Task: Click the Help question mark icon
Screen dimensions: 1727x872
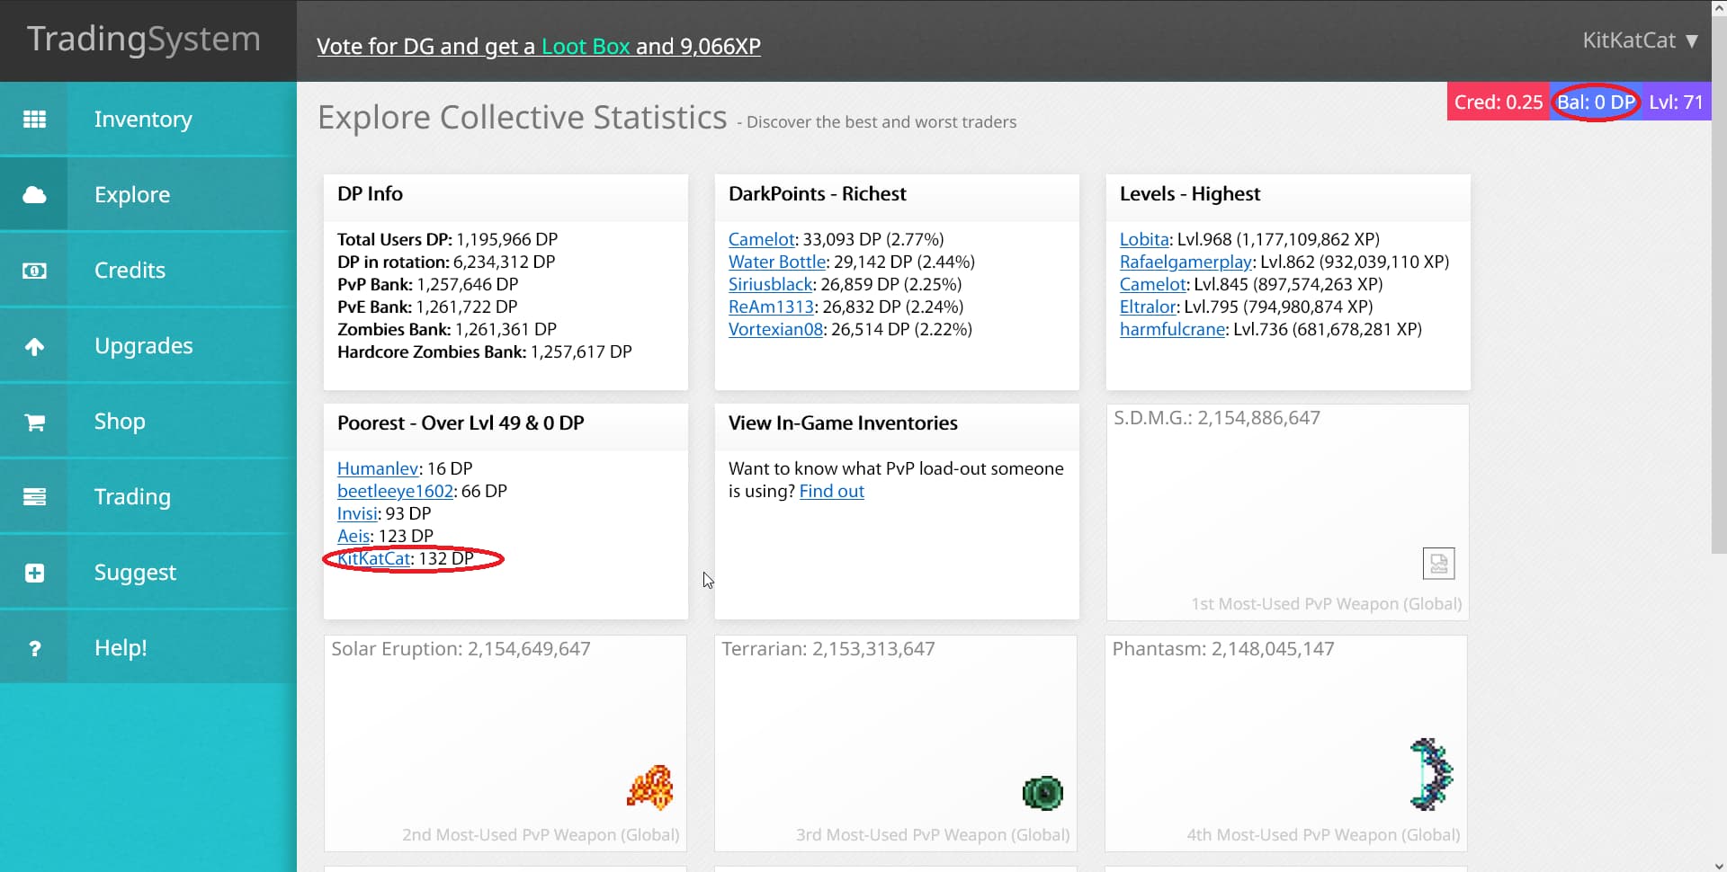Action: coord(34,648)
